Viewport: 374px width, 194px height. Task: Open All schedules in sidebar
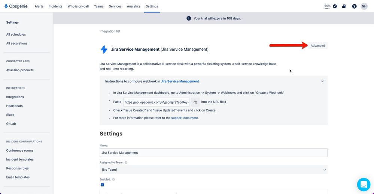coord(16,35)
